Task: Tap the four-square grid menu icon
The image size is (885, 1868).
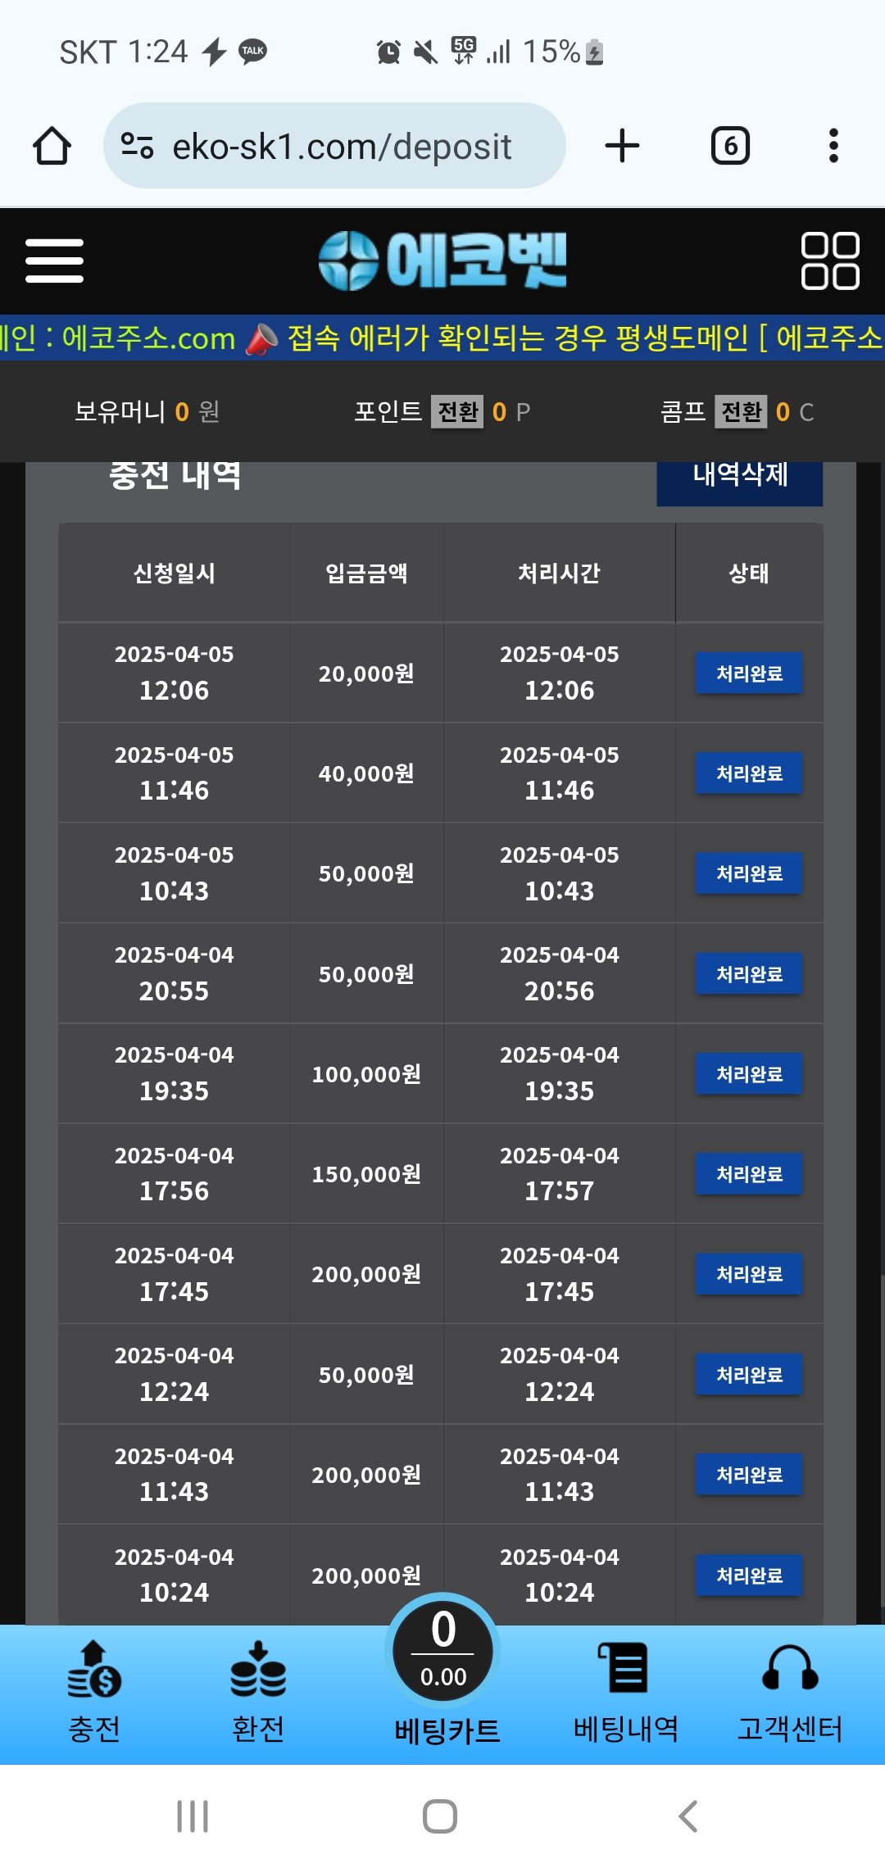Action: pyautogui.click(x=829, y=261)
